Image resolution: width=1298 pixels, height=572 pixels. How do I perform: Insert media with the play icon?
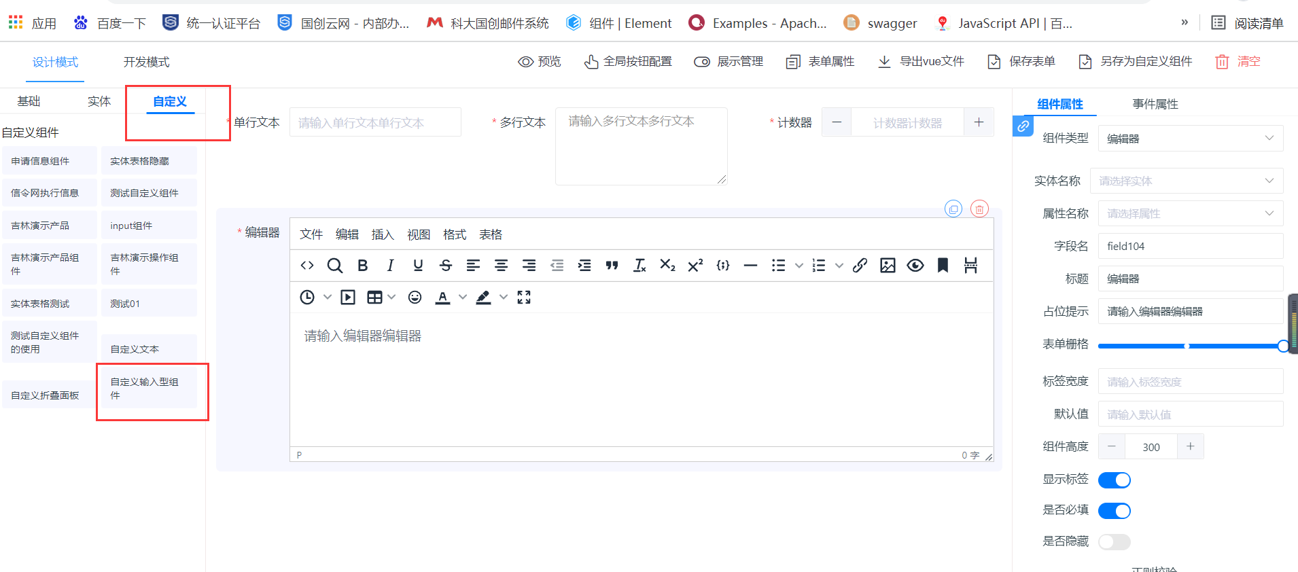coord(348,297)
